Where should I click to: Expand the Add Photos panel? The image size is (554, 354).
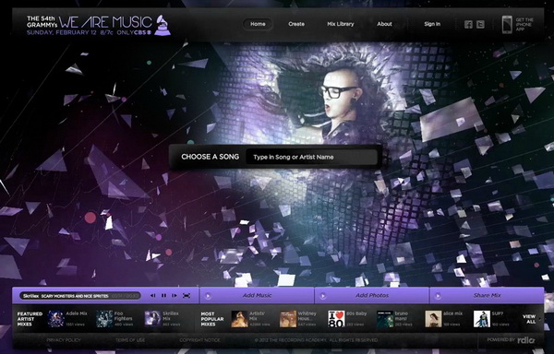(372, 296)
